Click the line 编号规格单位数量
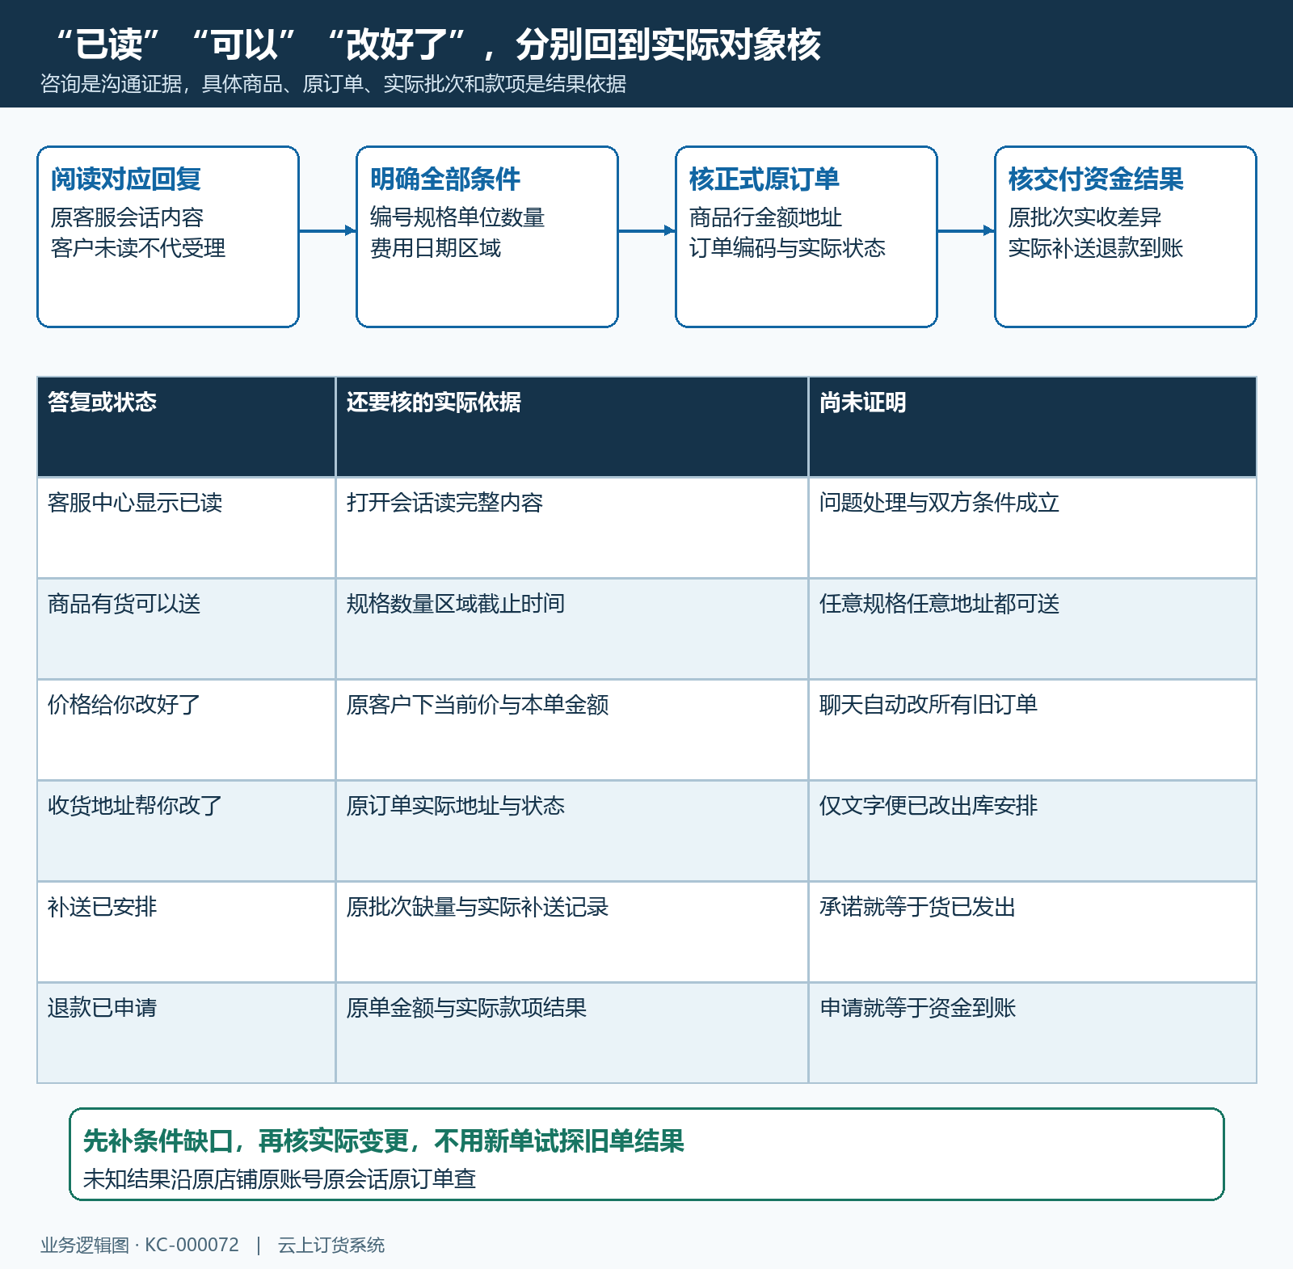This screenshot has width=1293, height=1269. [457, 217]
